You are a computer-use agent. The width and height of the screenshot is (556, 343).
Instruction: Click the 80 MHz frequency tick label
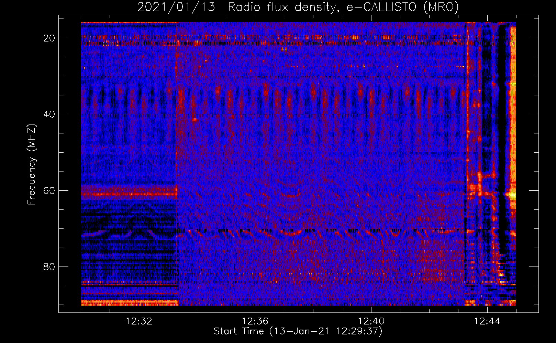tap(49, 267)
